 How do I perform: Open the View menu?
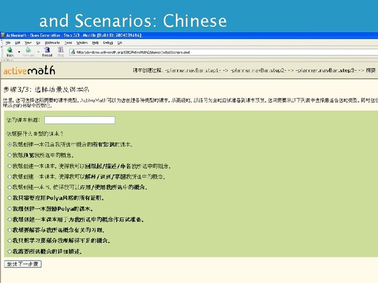tap(28, 42)
